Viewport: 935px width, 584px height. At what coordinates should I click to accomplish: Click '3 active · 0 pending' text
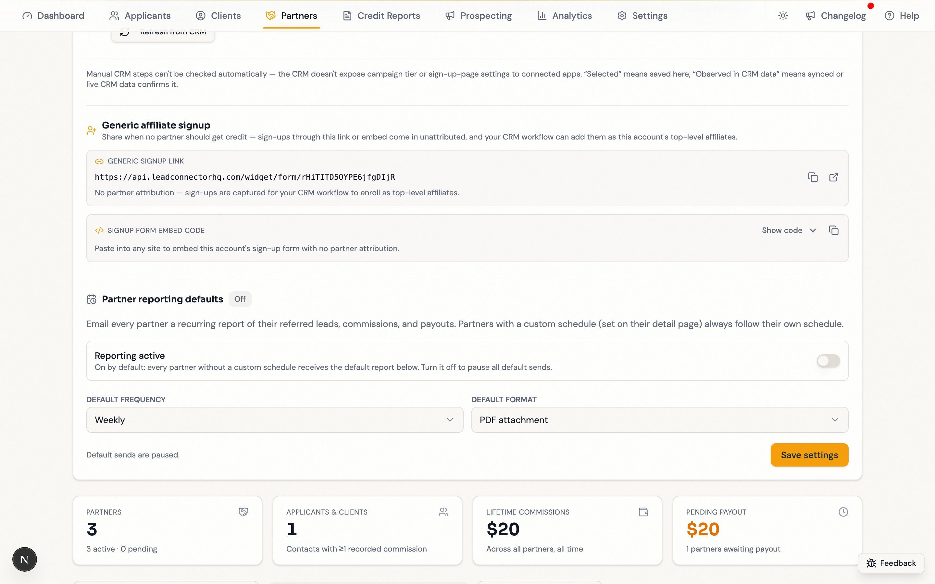[122, 549]
